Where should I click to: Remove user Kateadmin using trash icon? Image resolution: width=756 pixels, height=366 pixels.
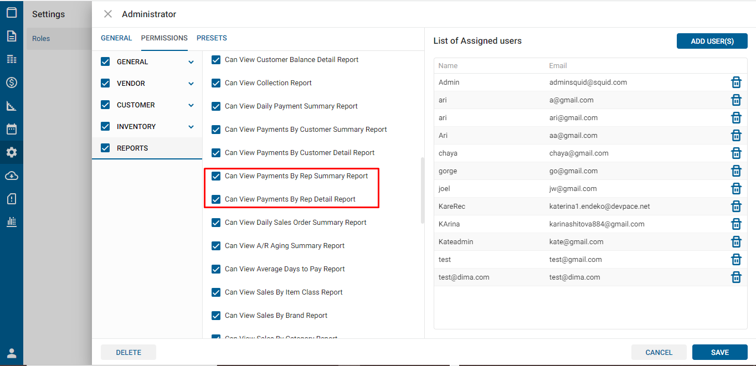736,242
